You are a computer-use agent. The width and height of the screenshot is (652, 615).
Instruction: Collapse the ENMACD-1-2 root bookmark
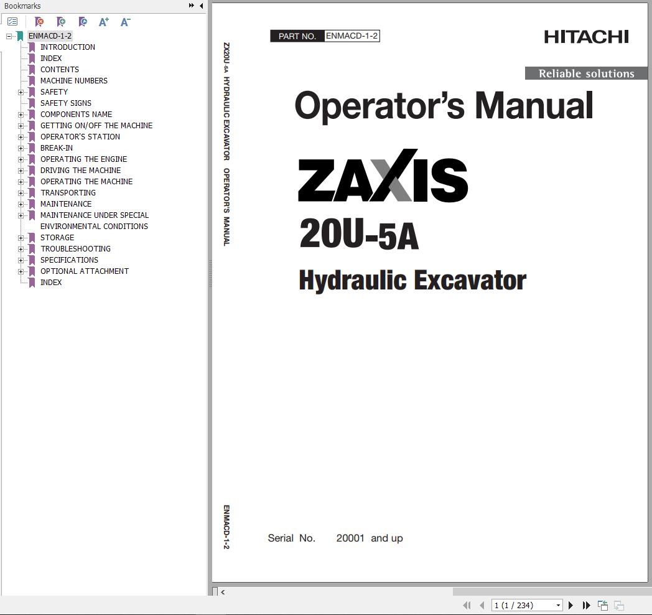9,36
